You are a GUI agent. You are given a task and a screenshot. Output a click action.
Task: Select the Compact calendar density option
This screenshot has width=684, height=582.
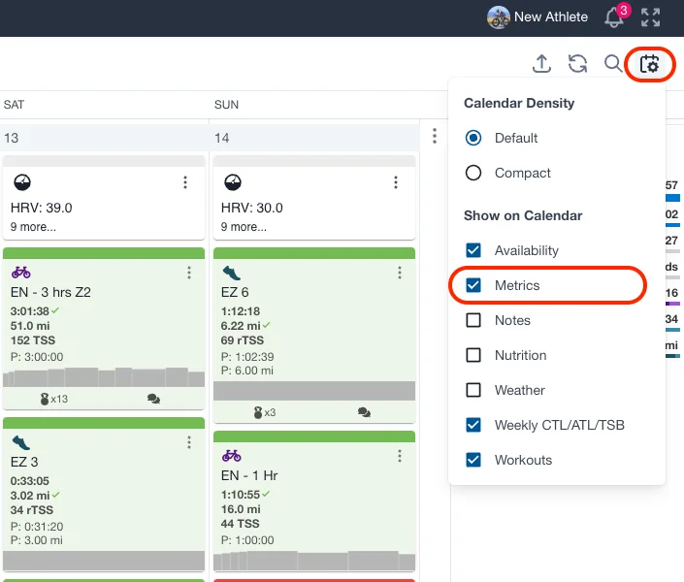[x=473, y=173]
